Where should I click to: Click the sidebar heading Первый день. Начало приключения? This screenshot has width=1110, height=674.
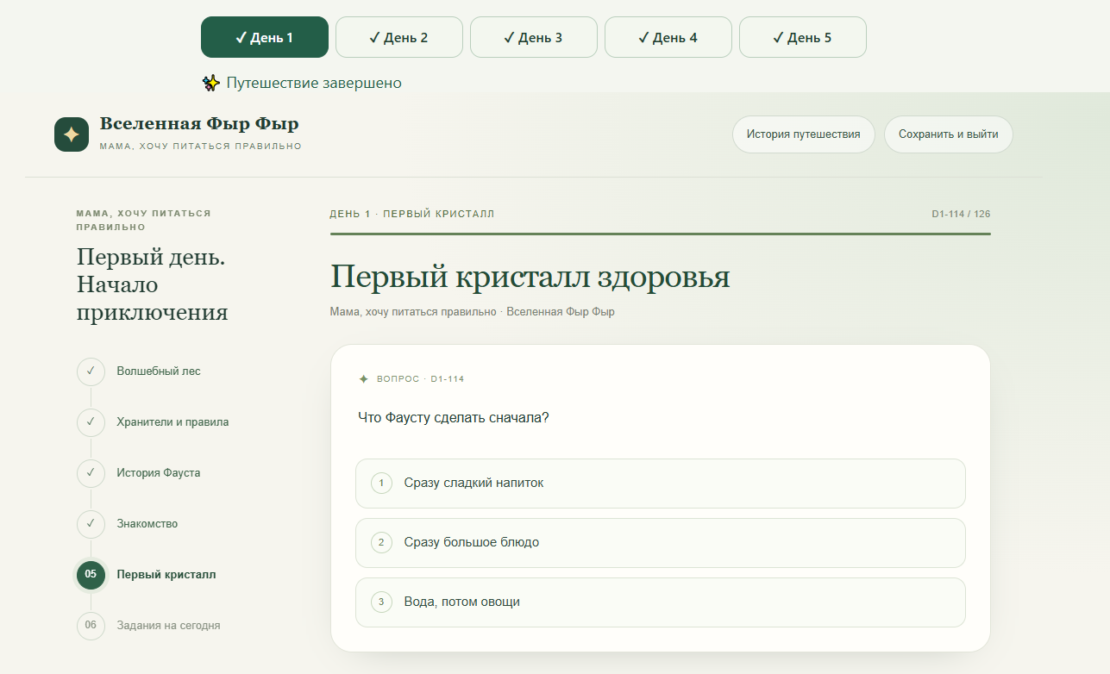(153, 284)
